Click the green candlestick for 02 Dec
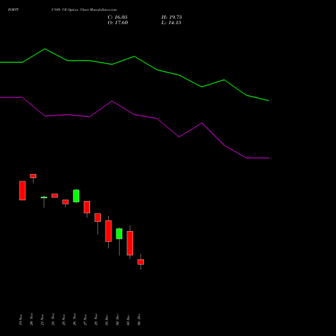 (x=119, y=234)
